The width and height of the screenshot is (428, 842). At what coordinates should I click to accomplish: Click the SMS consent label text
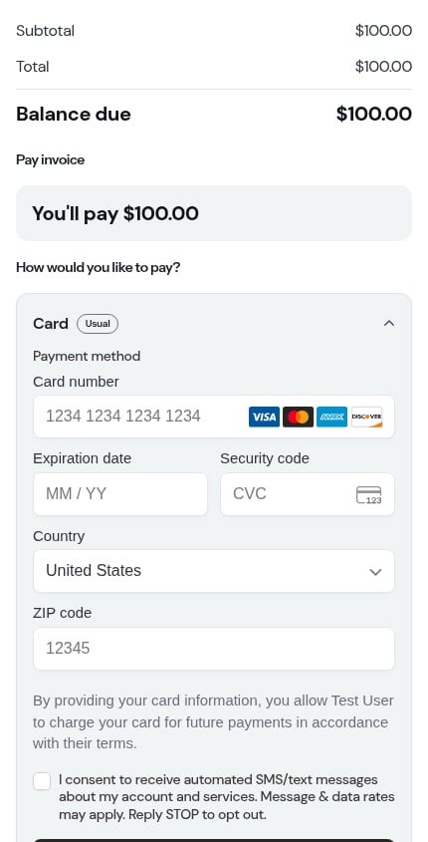pos(226,797)
